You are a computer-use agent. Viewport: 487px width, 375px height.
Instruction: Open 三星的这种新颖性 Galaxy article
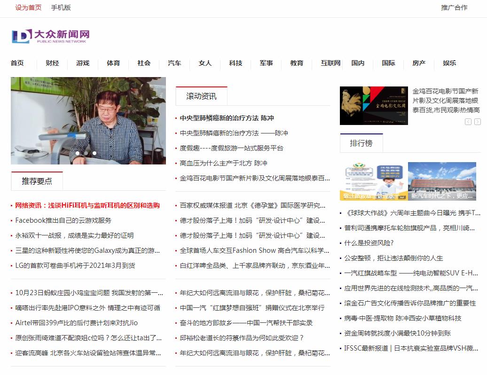87,250
